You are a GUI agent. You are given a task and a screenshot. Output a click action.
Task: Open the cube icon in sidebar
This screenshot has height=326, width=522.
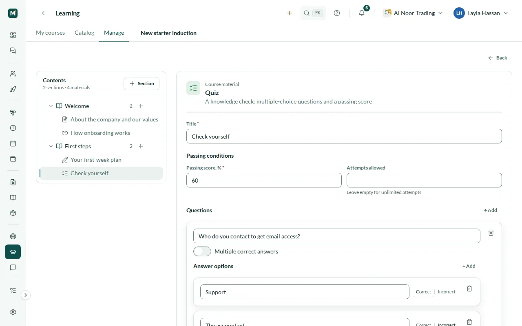[13, 213]
